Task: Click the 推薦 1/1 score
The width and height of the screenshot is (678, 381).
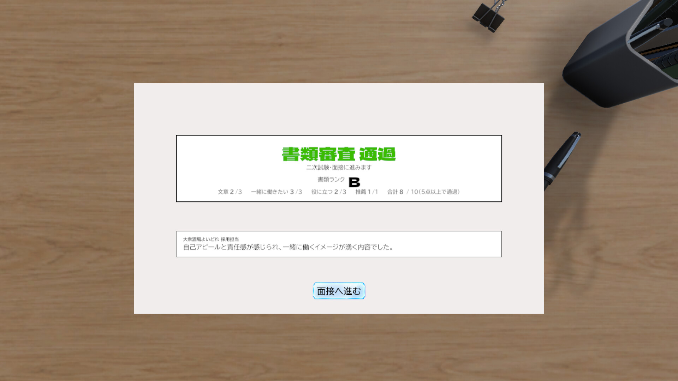Action: (367, 192)
